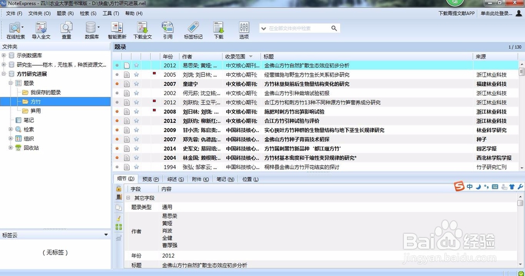This screenshot has width=525, height=276.
Task: Open the 工具 (T) menu
Action: click(x=111, y=13)
